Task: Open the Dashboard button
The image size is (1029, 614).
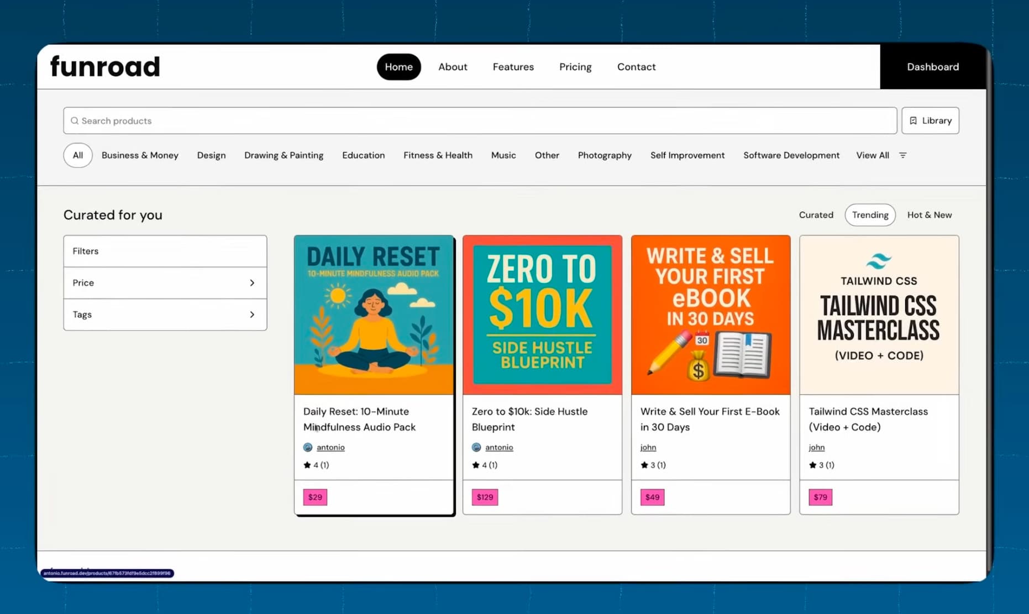Action: click(932, 67)
